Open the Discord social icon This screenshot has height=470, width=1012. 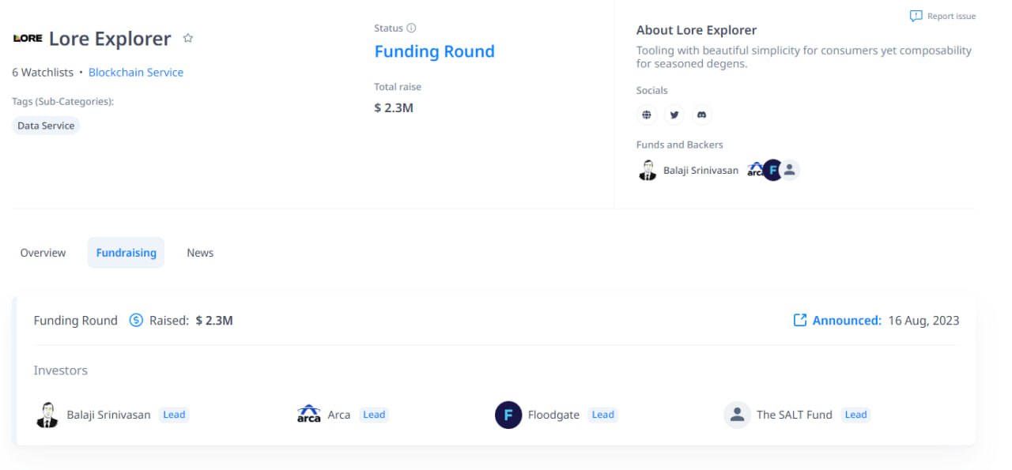[x=701, y=115]
